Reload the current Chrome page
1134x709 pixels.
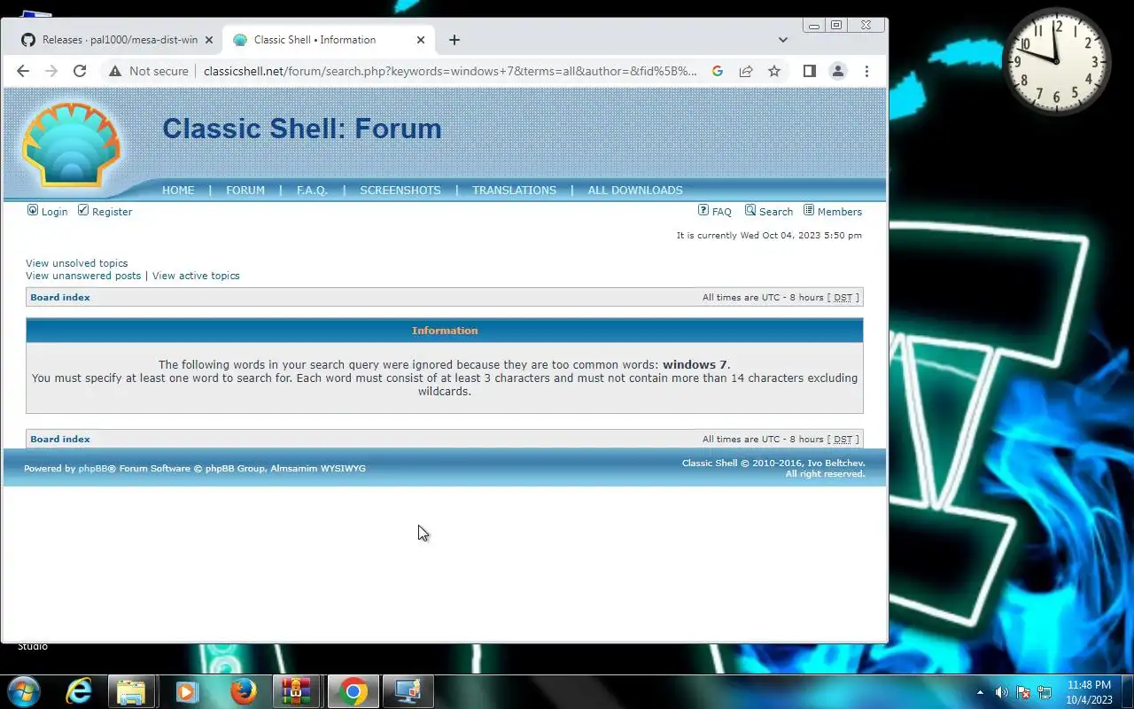coord(80,71)
